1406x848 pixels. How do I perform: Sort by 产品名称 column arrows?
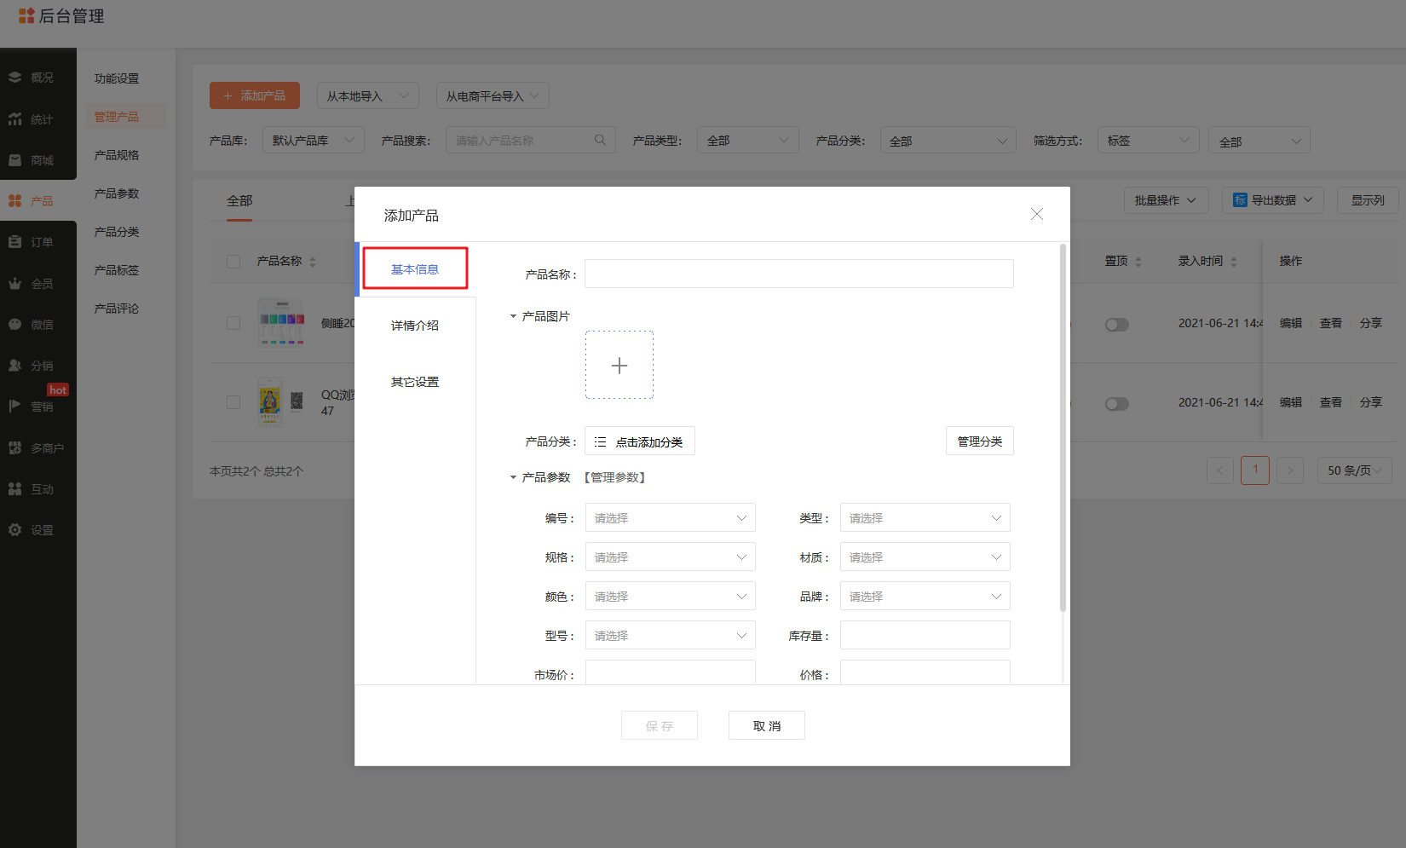(x=313, y=262)
